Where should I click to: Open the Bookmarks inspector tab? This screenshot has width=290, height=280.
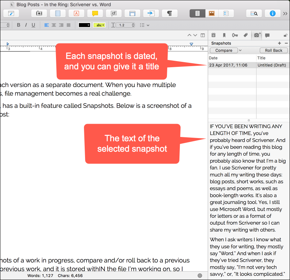click(224, 35)
